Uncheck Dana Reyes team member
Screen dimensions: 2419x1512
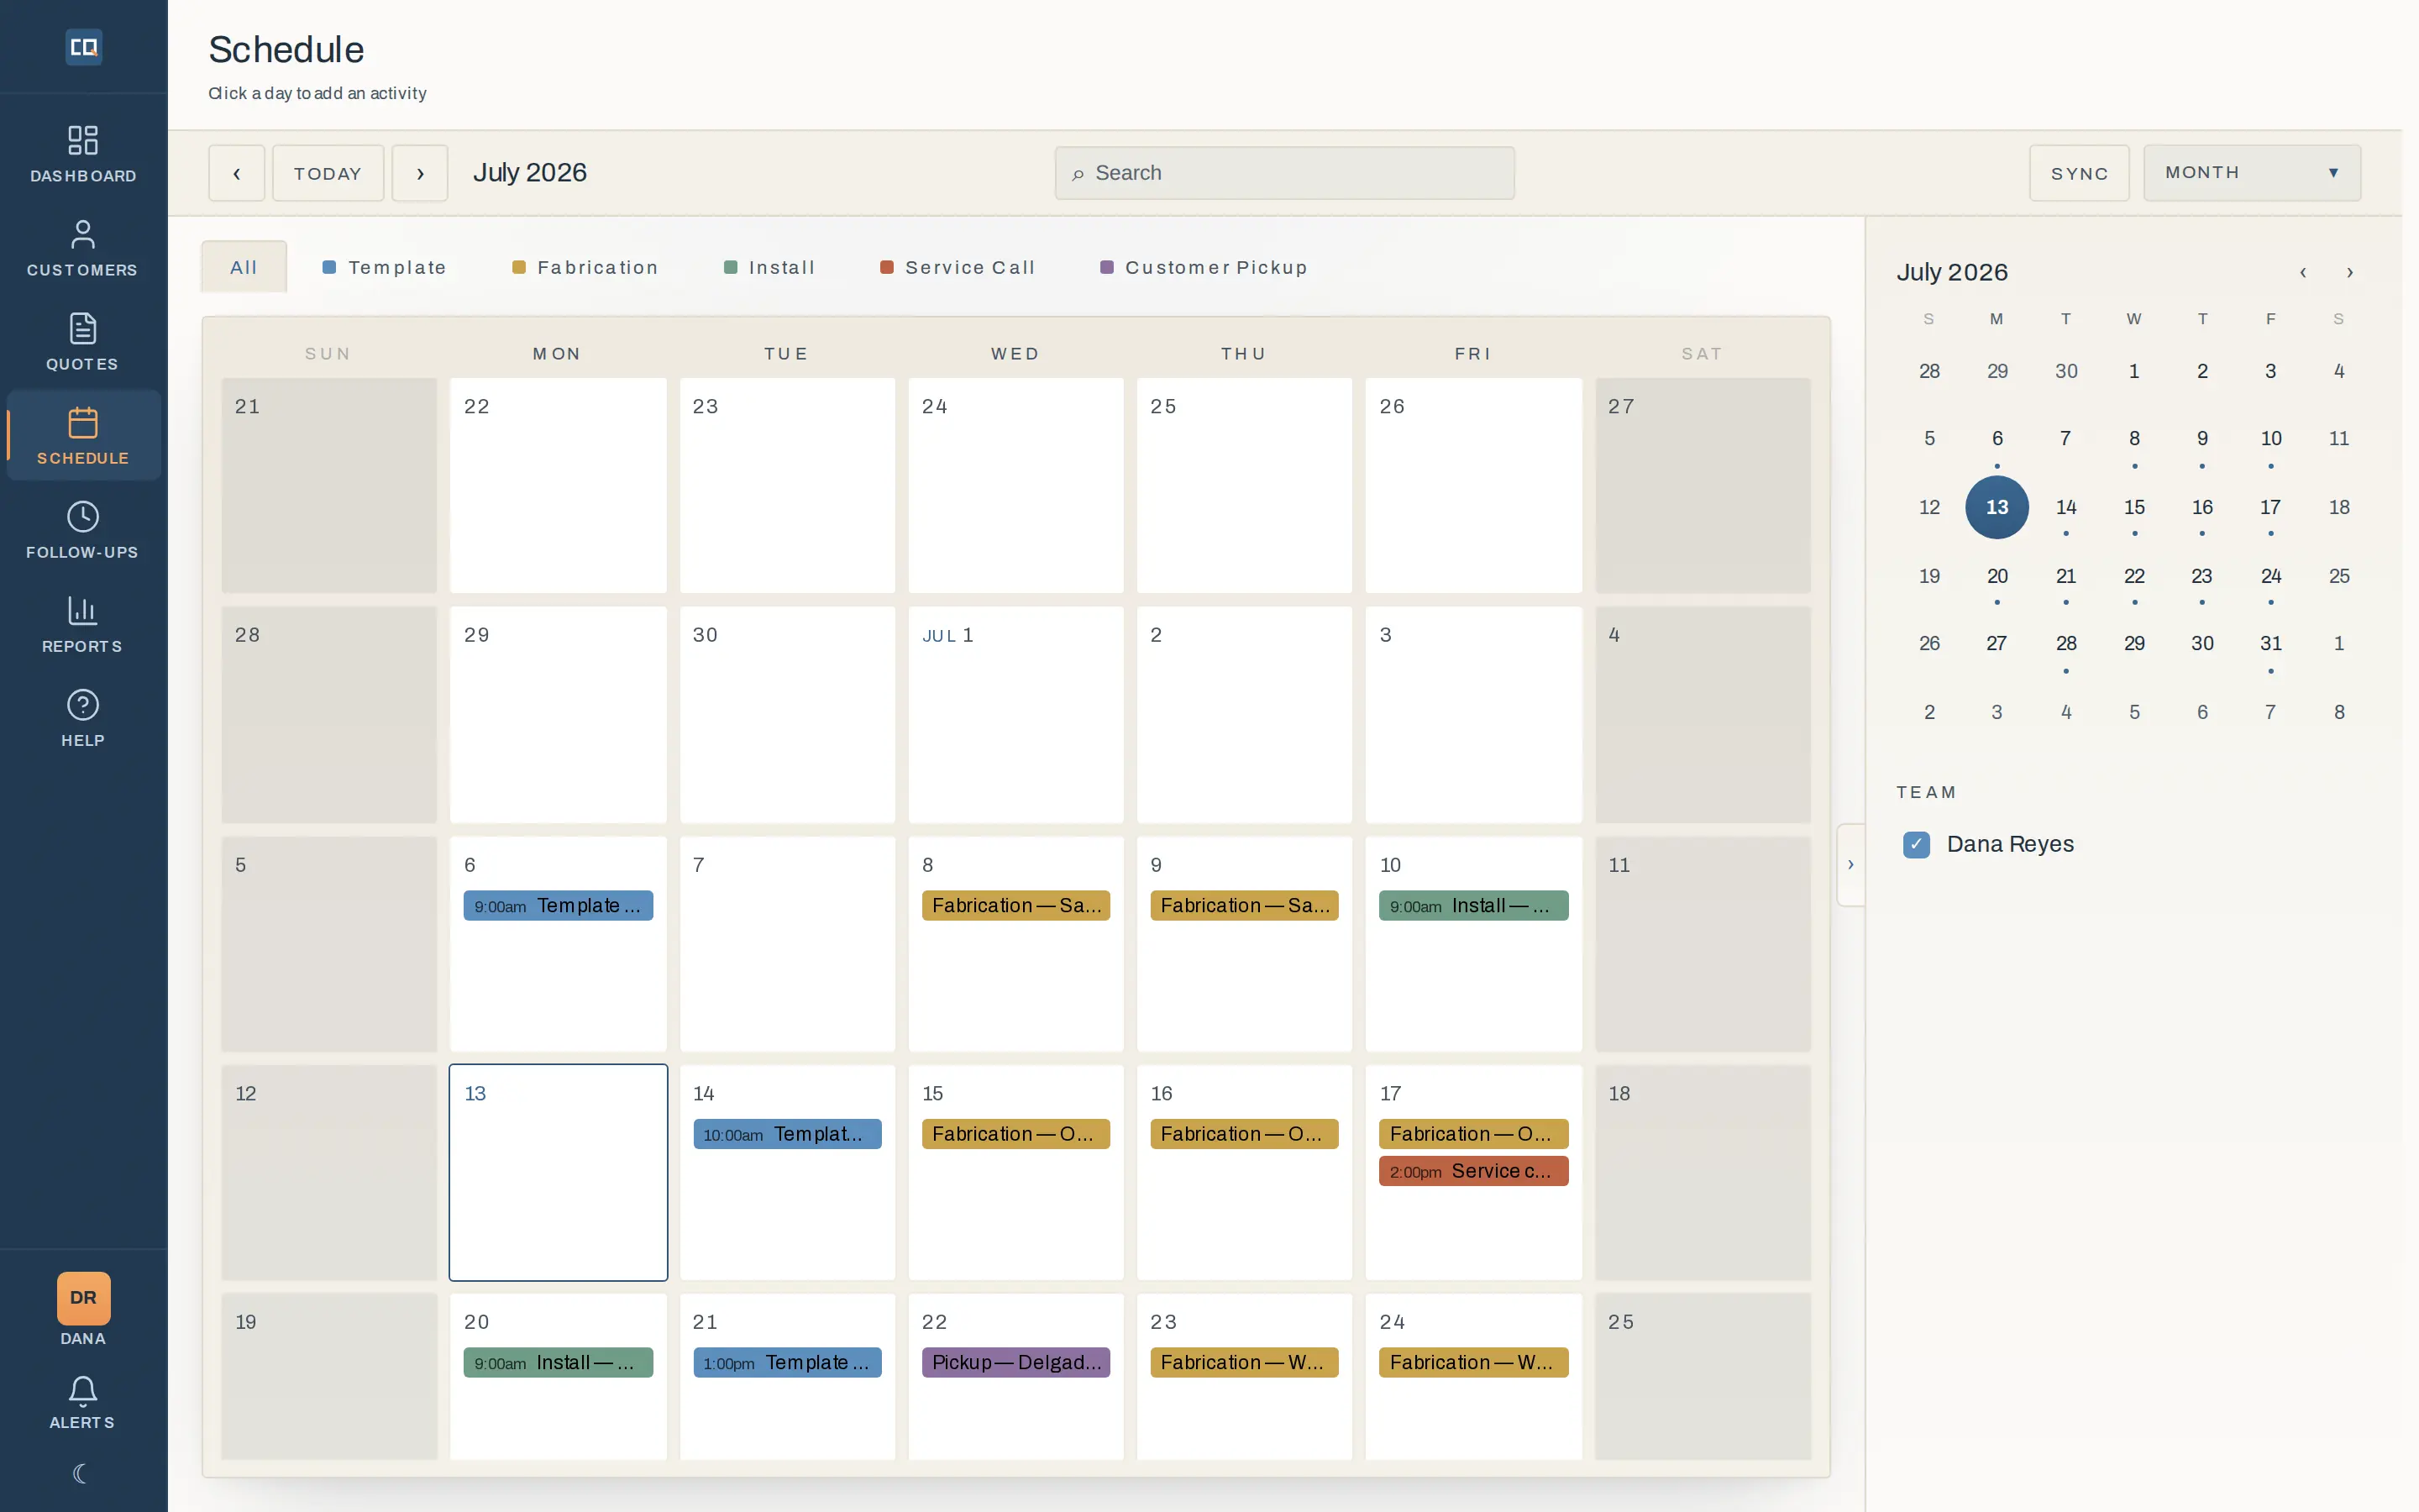click(1916, 845)
